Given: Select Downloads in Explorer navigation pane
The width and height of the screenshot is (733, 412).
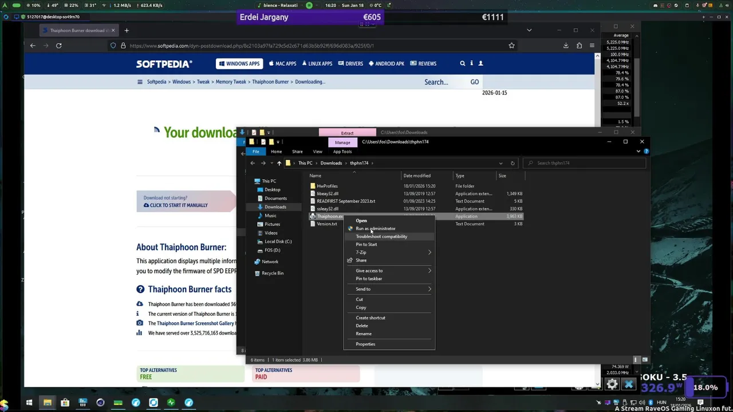Looking at the screenshot, I should 275,207.
